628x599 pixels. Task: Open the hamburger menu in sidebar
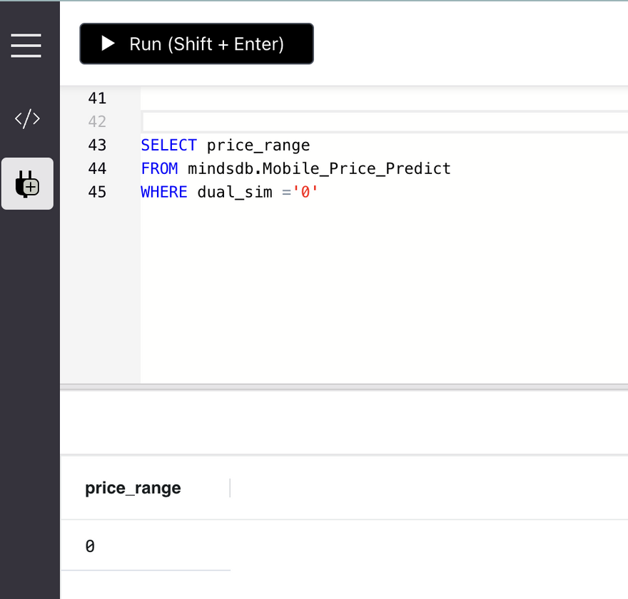pyautogui.click(x=26, y=45)
